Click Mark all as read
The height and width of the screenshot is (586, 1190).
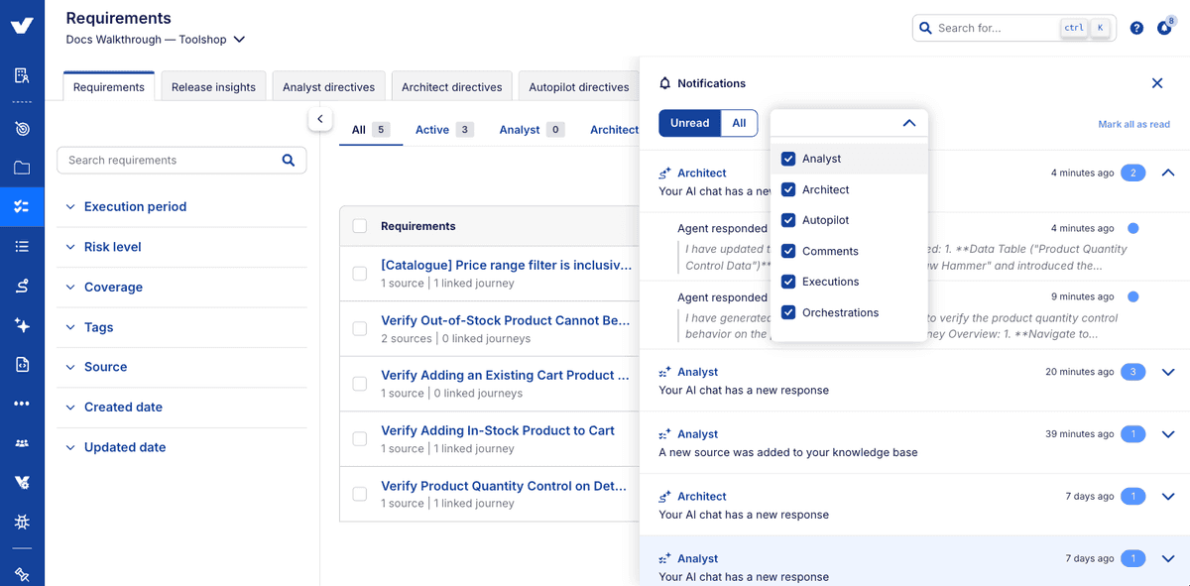[1133, 124]
